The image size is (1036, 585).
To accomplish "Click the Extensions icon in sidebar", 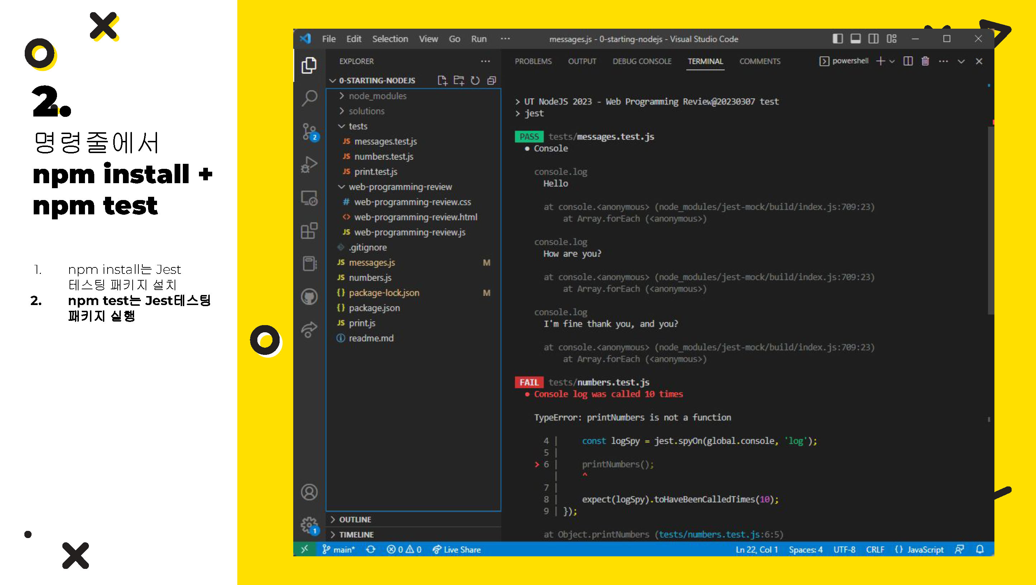I will coord(310,230).
